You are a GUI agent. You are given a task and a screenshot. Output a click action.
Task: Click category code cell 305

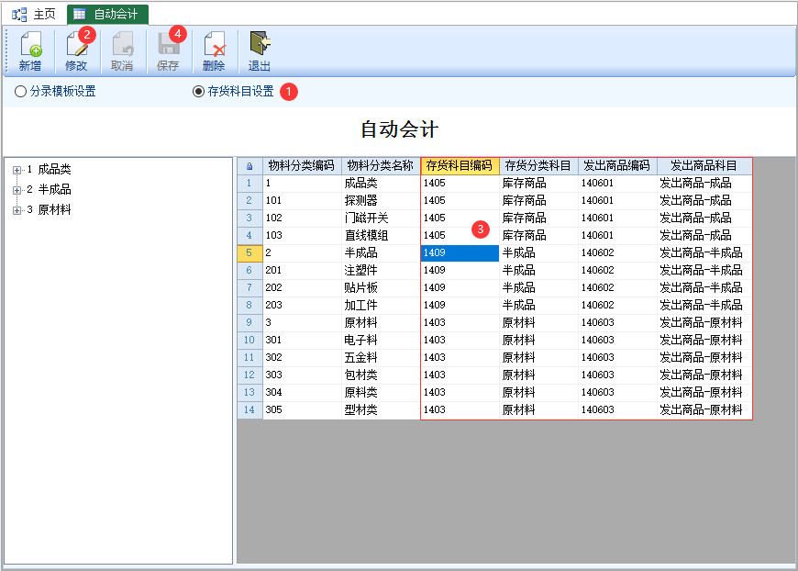pos(302,410)
